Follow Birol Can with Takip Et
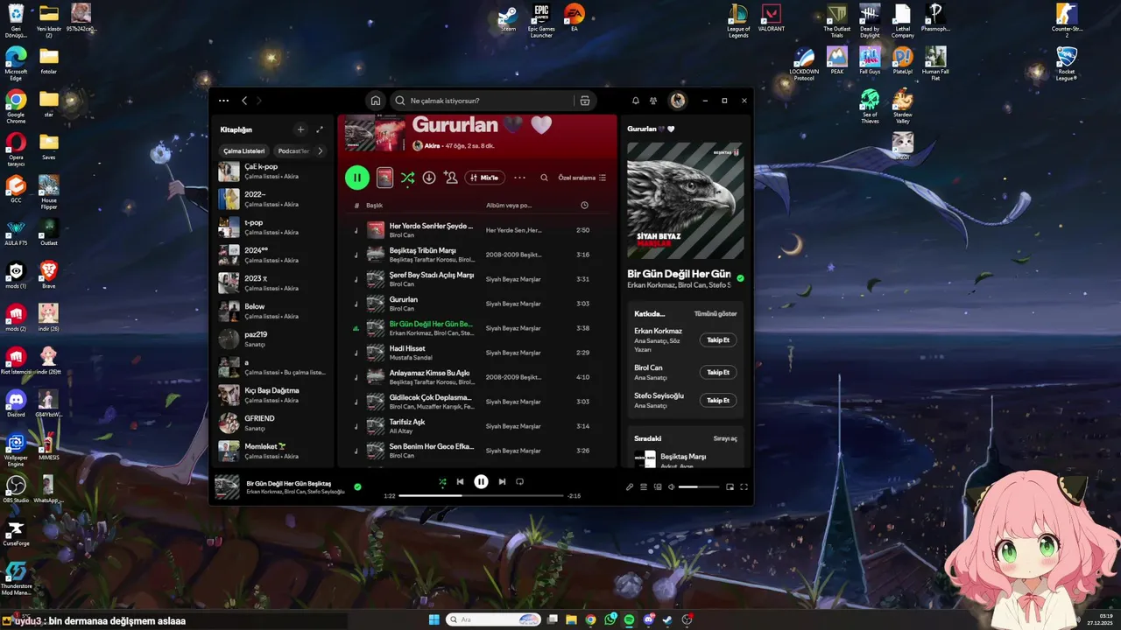The image size is (1121, 630). (x=718, y=372)
